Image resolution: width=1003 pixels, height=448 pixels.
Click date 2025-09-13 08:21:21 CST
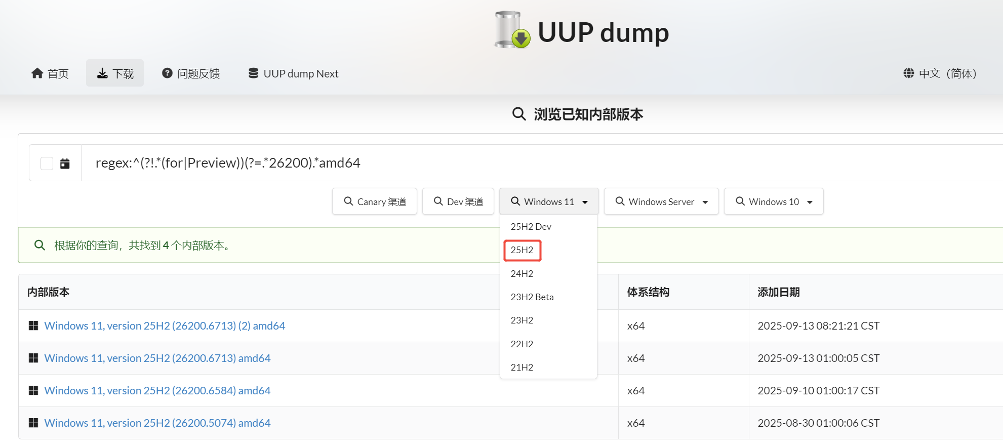point(819,325)
